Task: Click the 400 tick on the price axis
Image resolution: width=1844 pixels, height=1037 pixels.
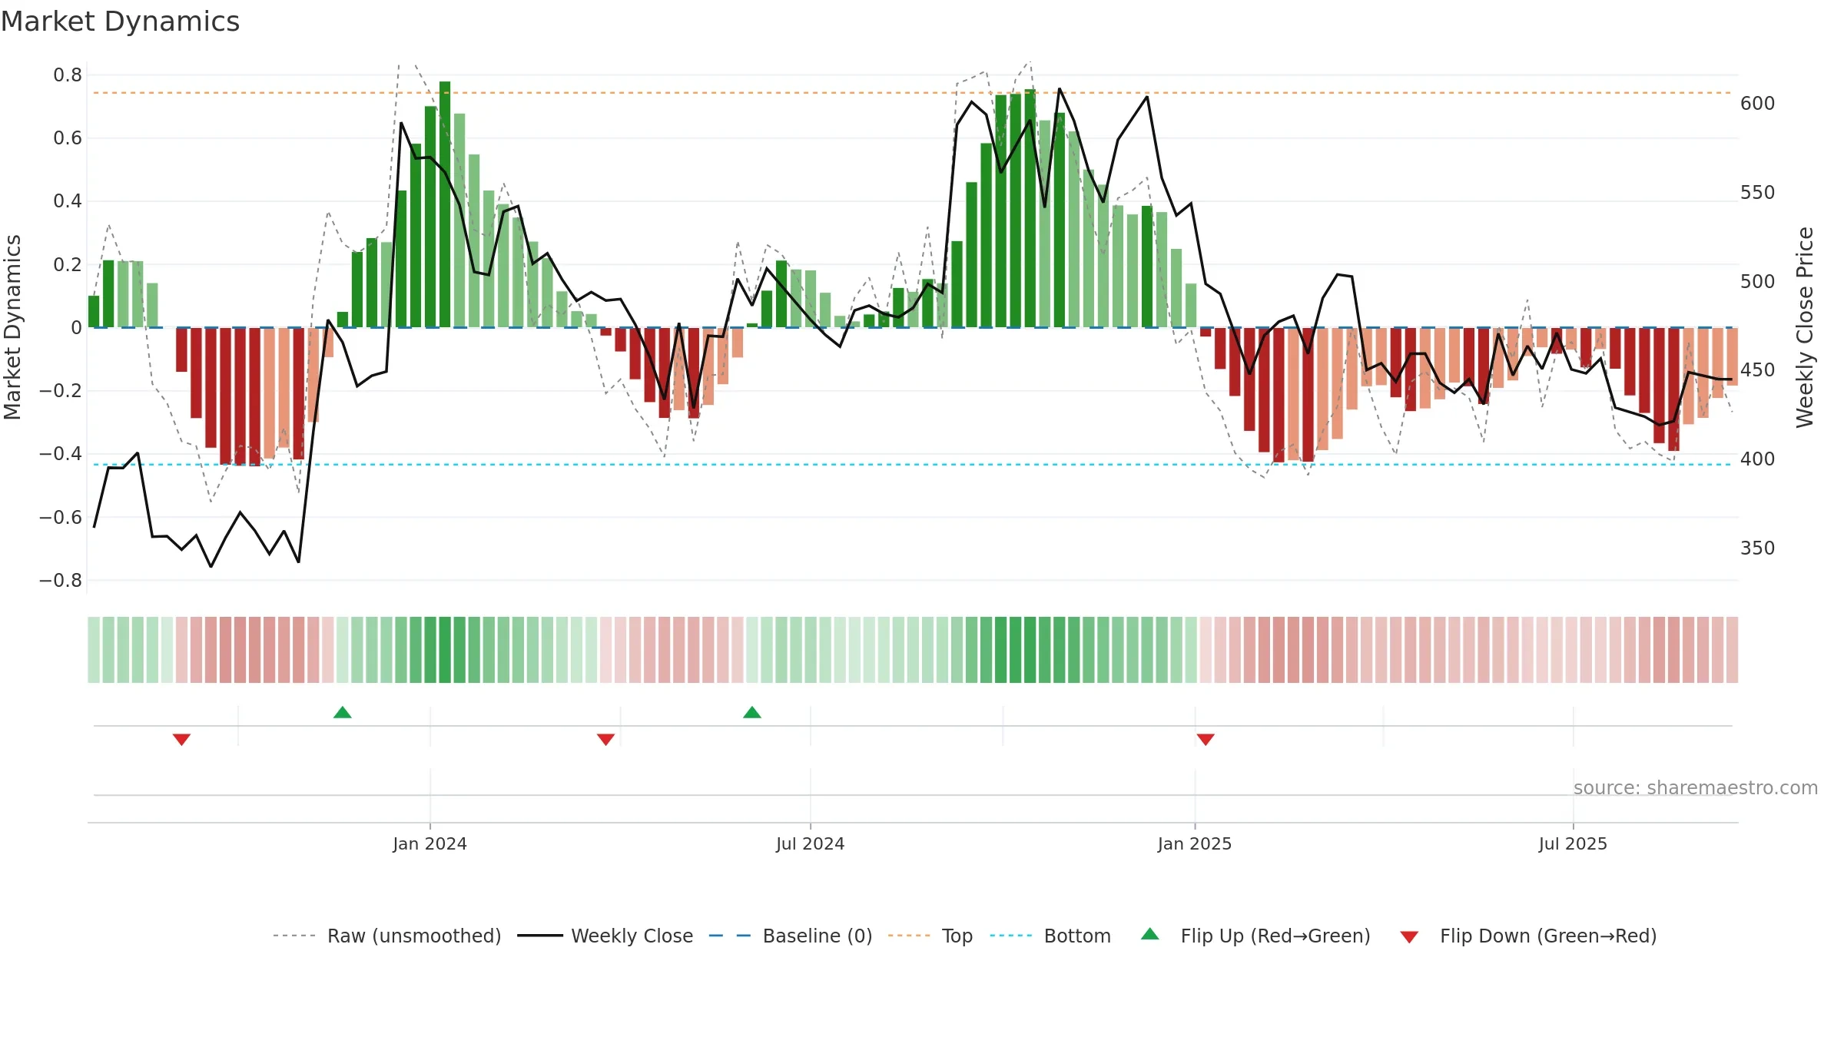Action: [1757, 459]
